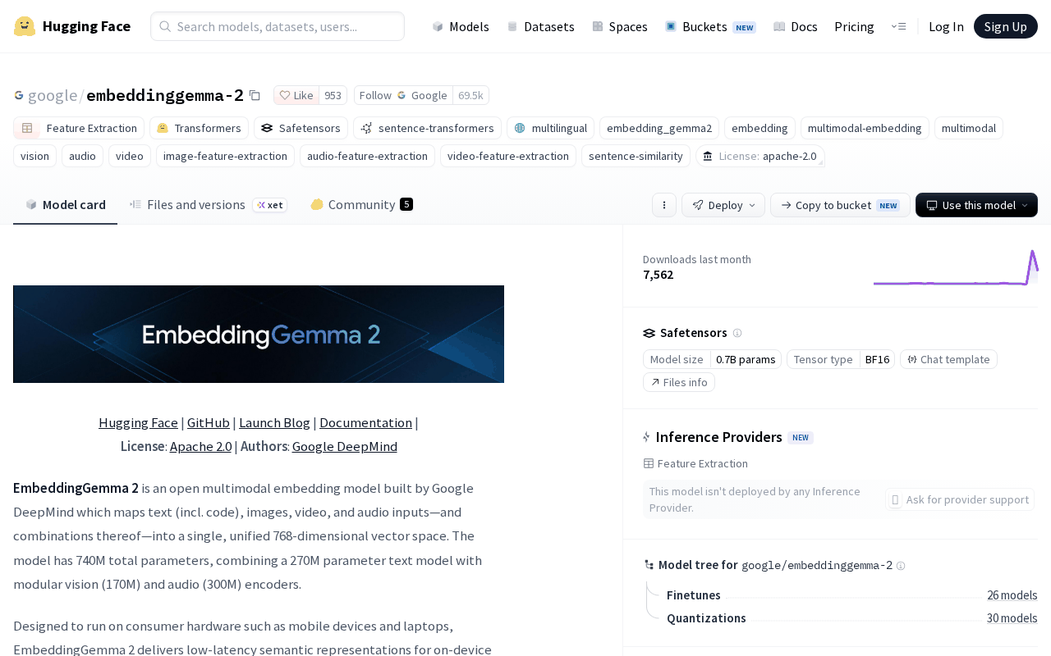Click Feature Extraction under Inference Providers
1051x656 pixels.
695,463
